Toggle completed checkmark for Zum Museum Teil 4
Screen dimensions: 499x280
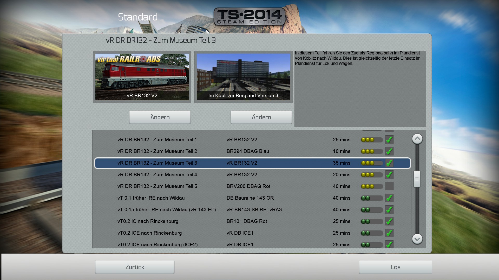389,175
